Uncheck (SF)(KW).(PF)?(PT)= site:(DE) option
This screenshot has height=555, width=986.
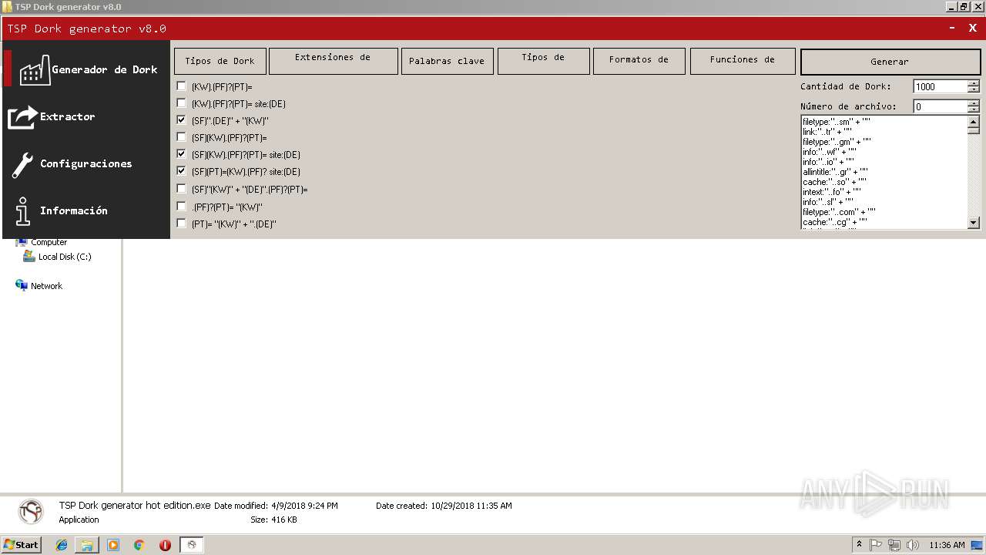point(181,154)
